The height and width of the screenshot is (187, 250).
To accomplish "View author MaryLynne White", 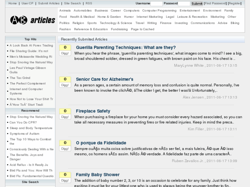I will (189, 66).
